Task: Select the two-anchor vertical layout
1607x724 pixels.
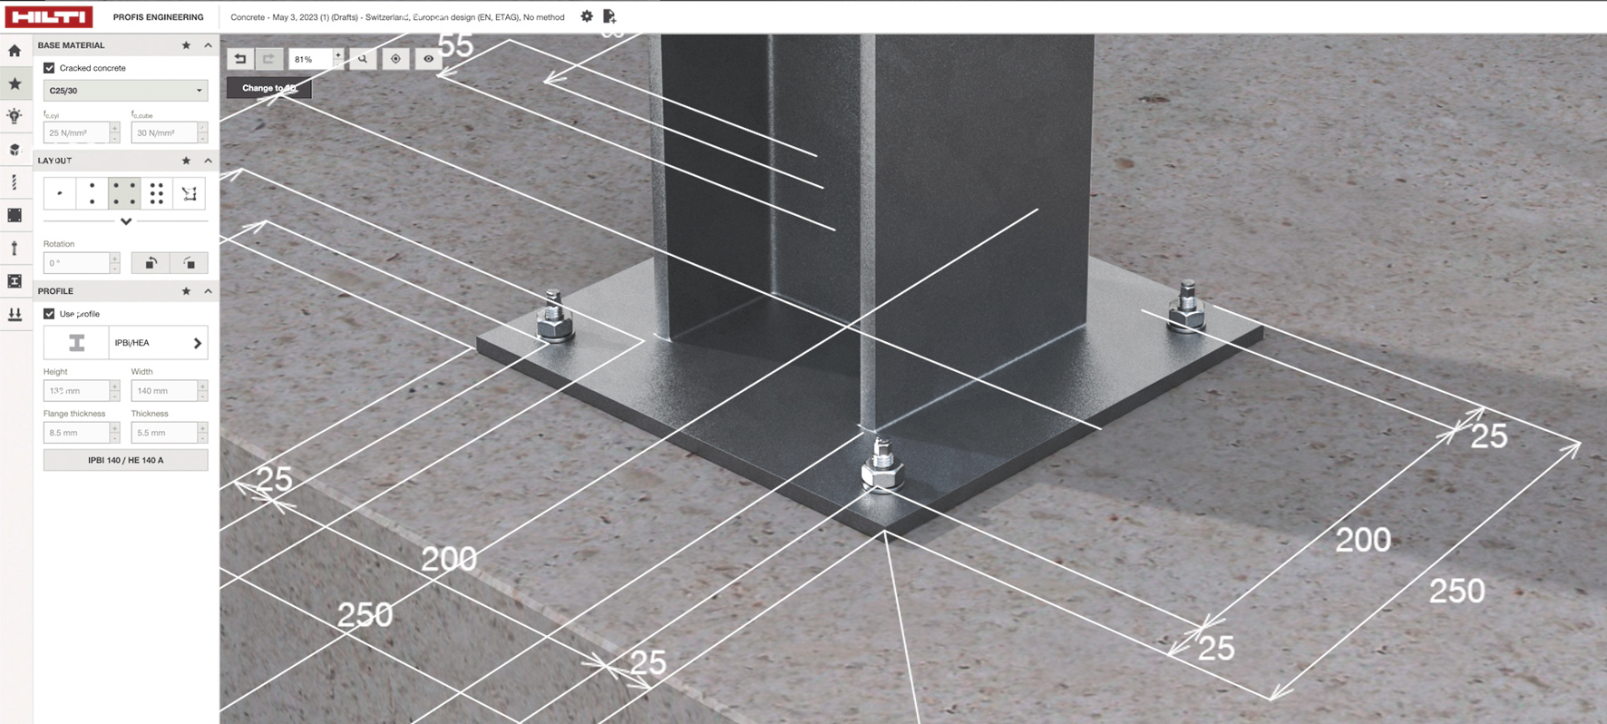Action: [x=92, y=193]
